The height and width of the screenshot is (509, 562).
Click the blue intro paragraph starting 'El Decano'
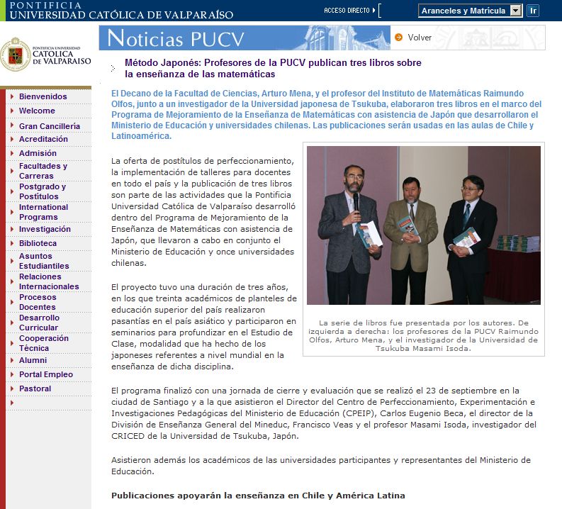pyautogui.click(x=326, y=115)
